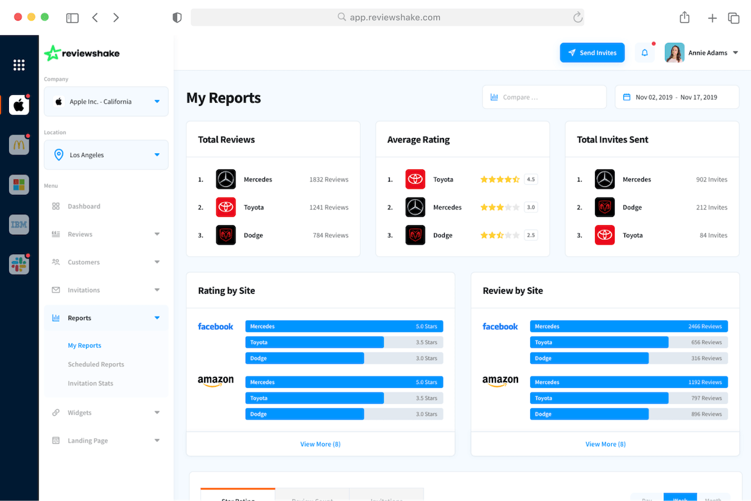This screenshot has height=501, width=751.
Task: Click the facebook Mercedes 5.0 Stars bar
Action: pyautogui.click(x=344, y=327)
